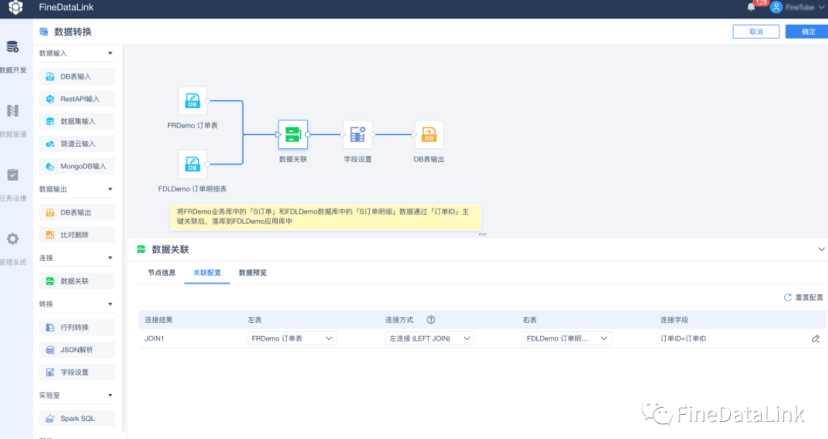Image resolution: width=828 pixels, height=439 pixels.
Task: Collapse the 数据输出 section
Action: (110, 189)
